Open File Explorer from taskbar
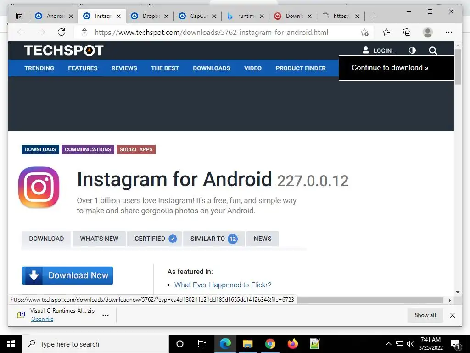The image size is (470, 353). tap(247, 344)
